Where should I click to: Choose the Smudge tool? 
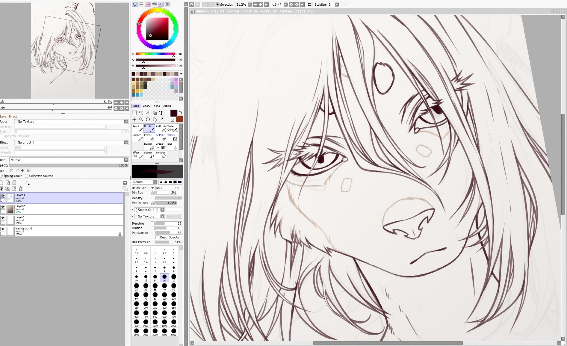point(161,155)
